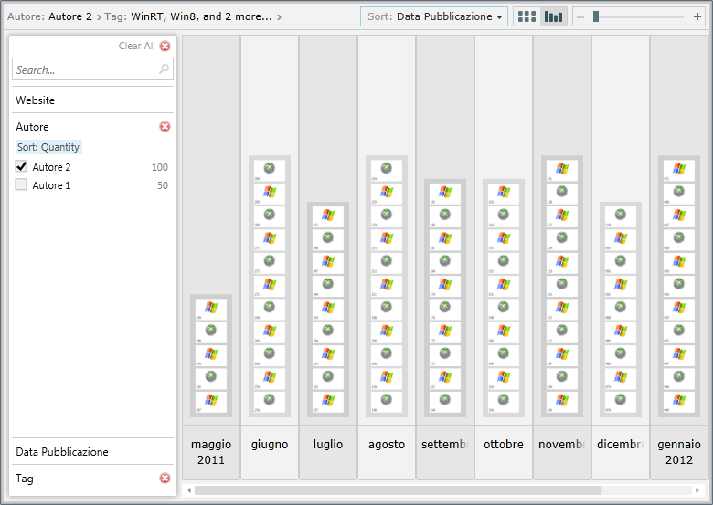Toggle the Sort: Quantity option

[x=48, y=147]
